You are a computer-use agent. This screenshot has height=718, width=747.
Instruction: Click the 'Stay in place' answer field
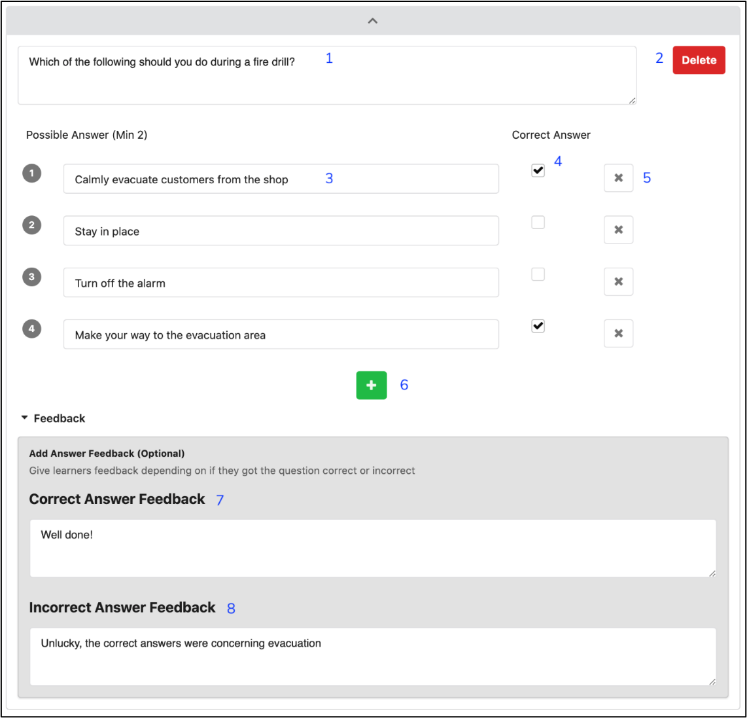[x=281, y=231]
